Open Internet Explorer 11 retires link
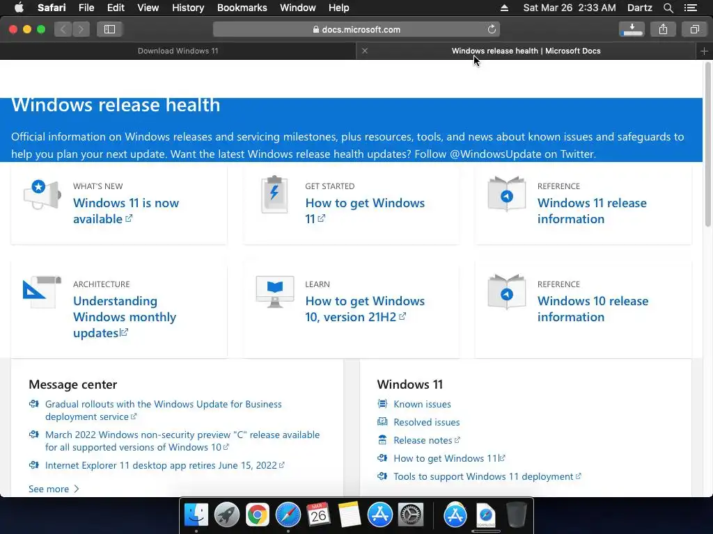Viewport: 713px width, 534px height. (164, 465)
